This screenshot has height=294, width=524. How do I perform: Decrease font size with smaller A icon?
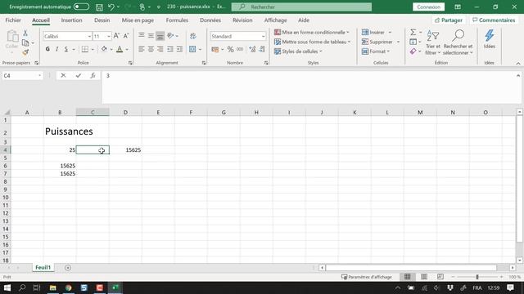coord(126,36)
